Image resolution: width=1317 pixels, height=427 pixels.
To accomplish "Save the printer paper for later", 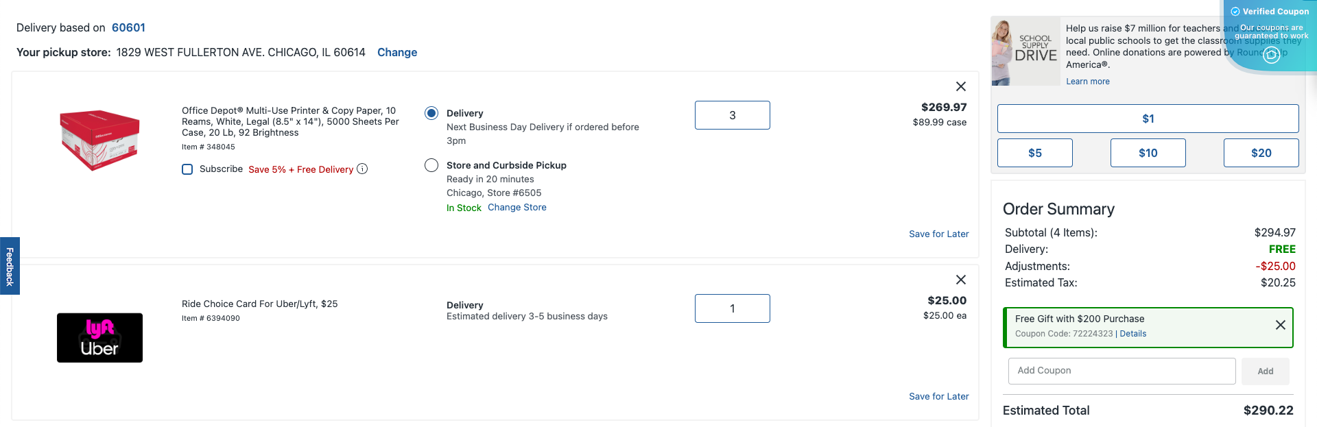I will (938, 234).
